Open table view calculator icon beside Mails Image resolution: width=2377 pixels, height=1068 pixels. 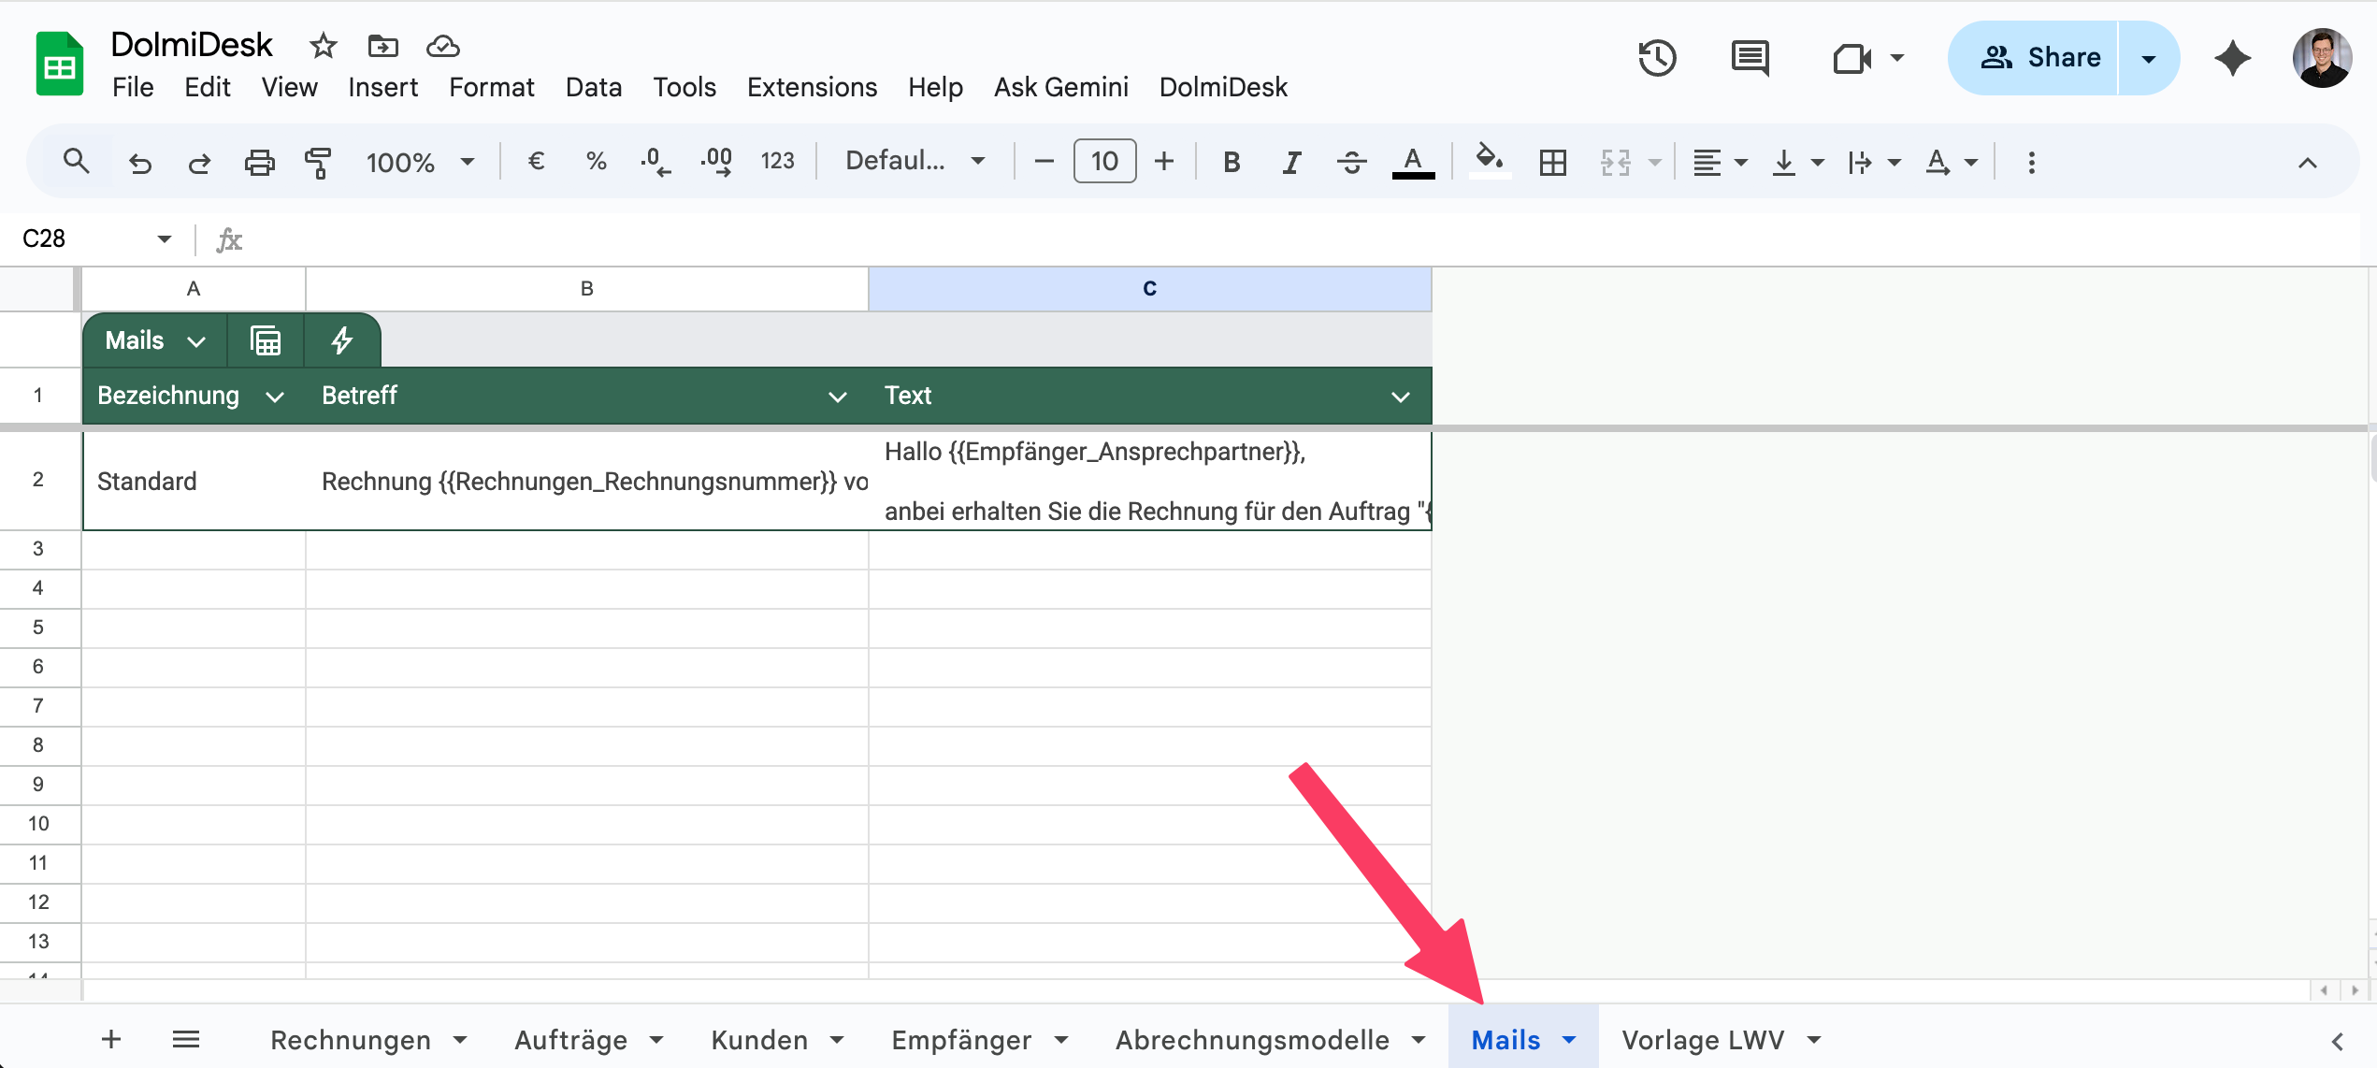click(x=266, y=340)
